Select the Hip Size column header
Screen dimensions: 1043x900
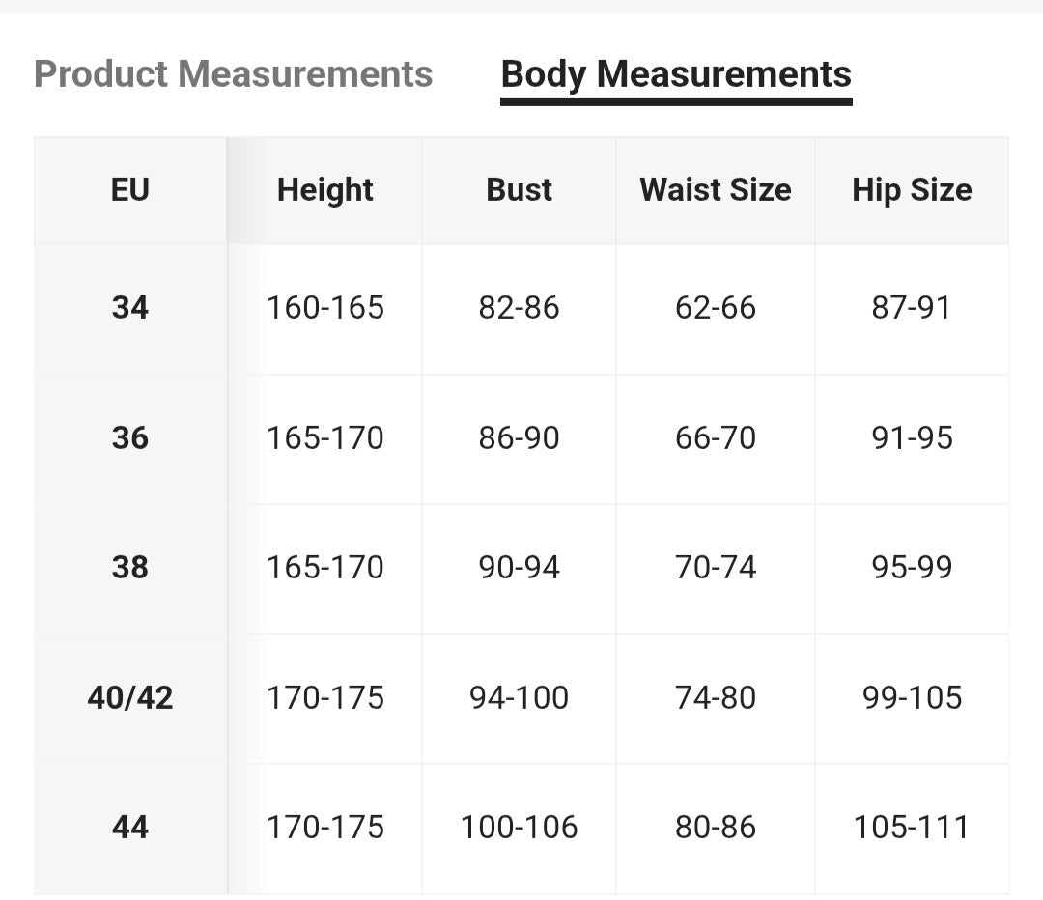click(912, 190)
